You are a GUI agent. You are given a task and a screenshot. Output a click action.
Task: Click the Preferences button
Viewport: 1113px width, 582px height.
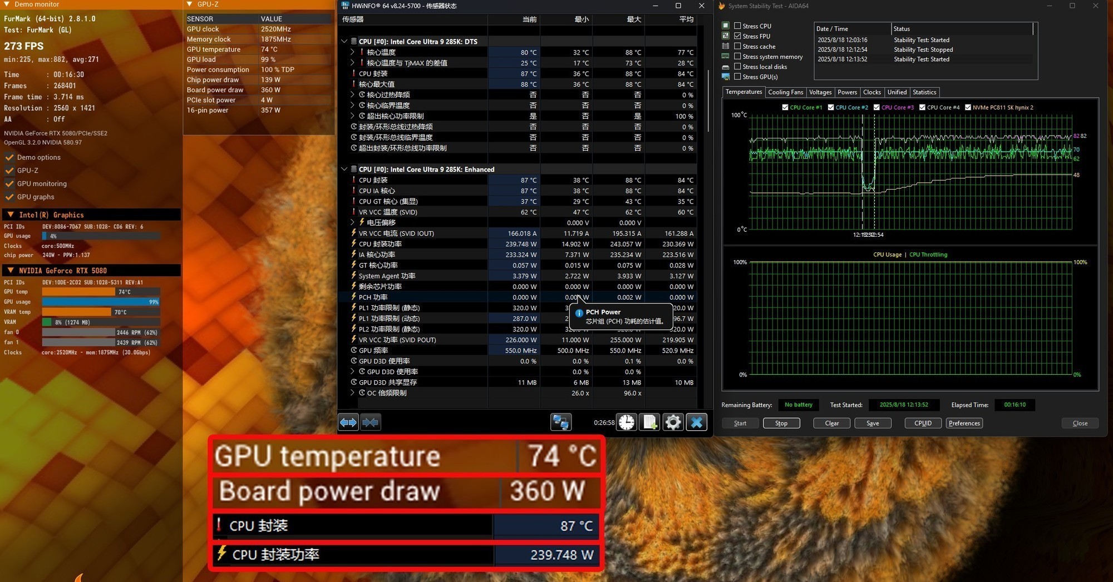coord(964,423)
